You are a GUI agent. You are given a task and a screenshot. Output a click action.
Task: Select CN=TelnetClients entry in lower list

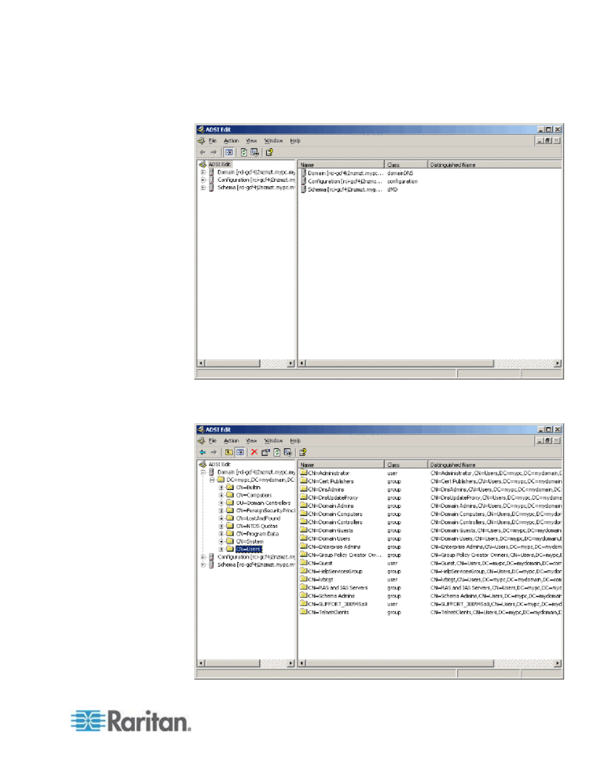(328, 612)
